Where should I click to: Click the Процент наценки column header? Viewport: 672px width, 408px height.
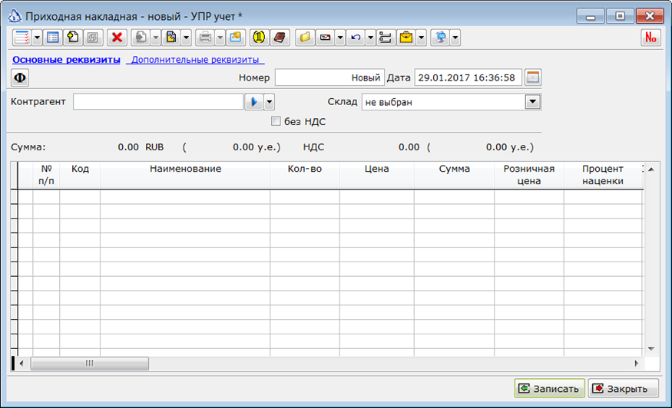click(x=603, y=175)
